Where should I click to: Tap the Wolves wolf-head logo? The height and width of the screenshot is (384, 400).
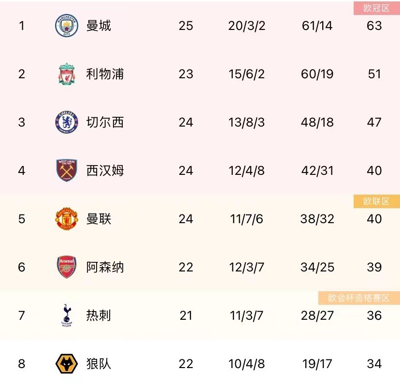pyautogui.click(x=66, y=364)
